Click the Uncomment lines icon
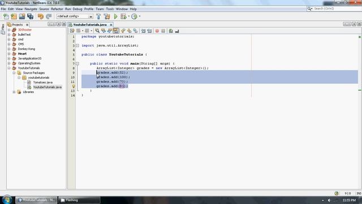 pyautogui.click(x=177, y=31)
